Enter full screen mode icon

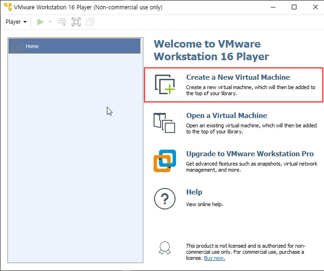pyautogui.click(x=76, y=22)
